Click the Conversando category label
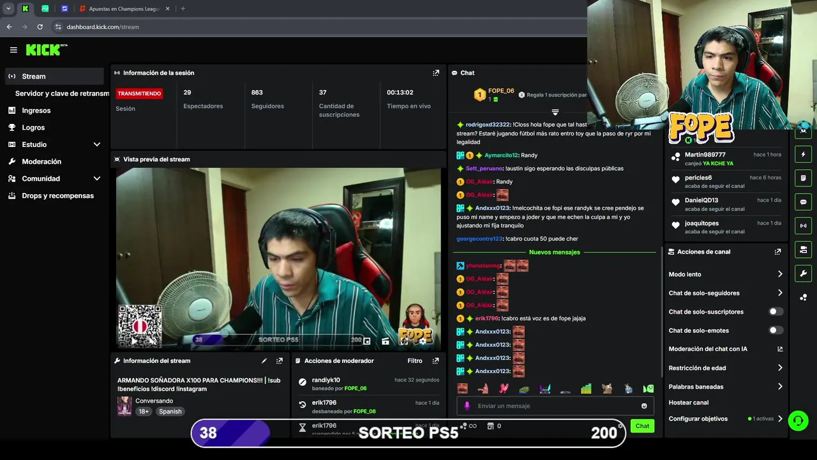Image resolution: width=817 pixels, height=460 pixels. pos(154,401)
